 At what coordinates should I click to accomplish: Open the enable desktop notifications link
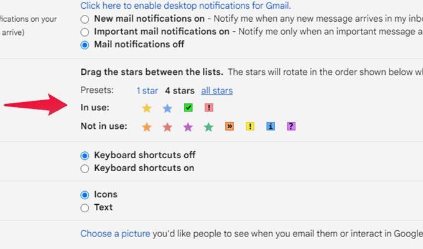[185, 6]
